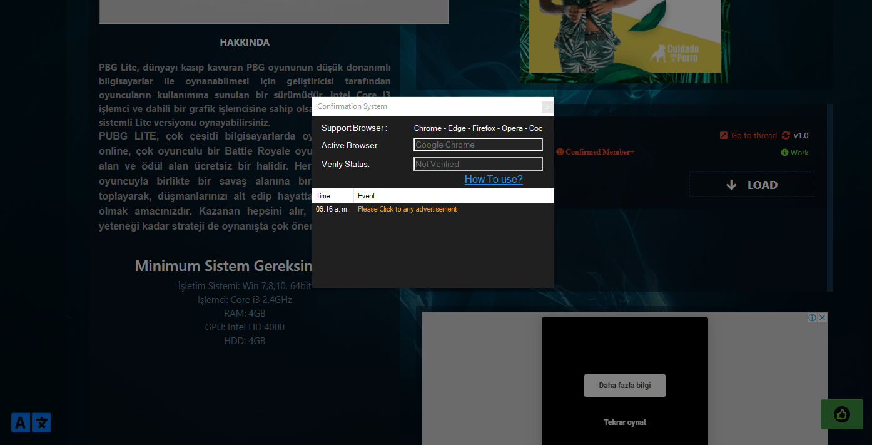Open the translate language icon
872x445 pixels.
click(x=31, y=422)
